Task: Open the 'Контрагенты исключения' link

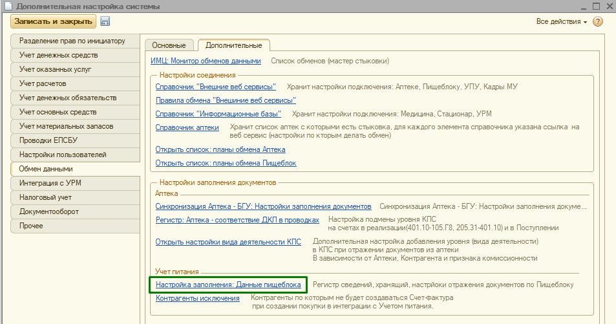Action: 198,299
